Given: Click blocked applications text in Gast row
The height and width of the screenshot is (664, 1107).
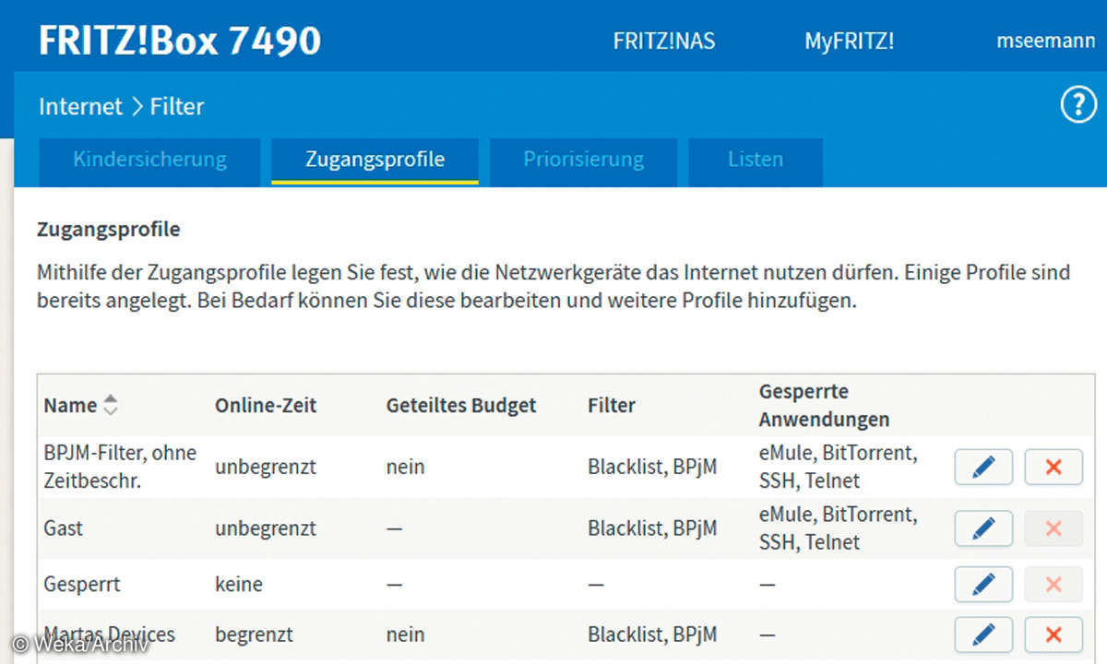Looking at the screenshot, I should [x=838, y=528].
